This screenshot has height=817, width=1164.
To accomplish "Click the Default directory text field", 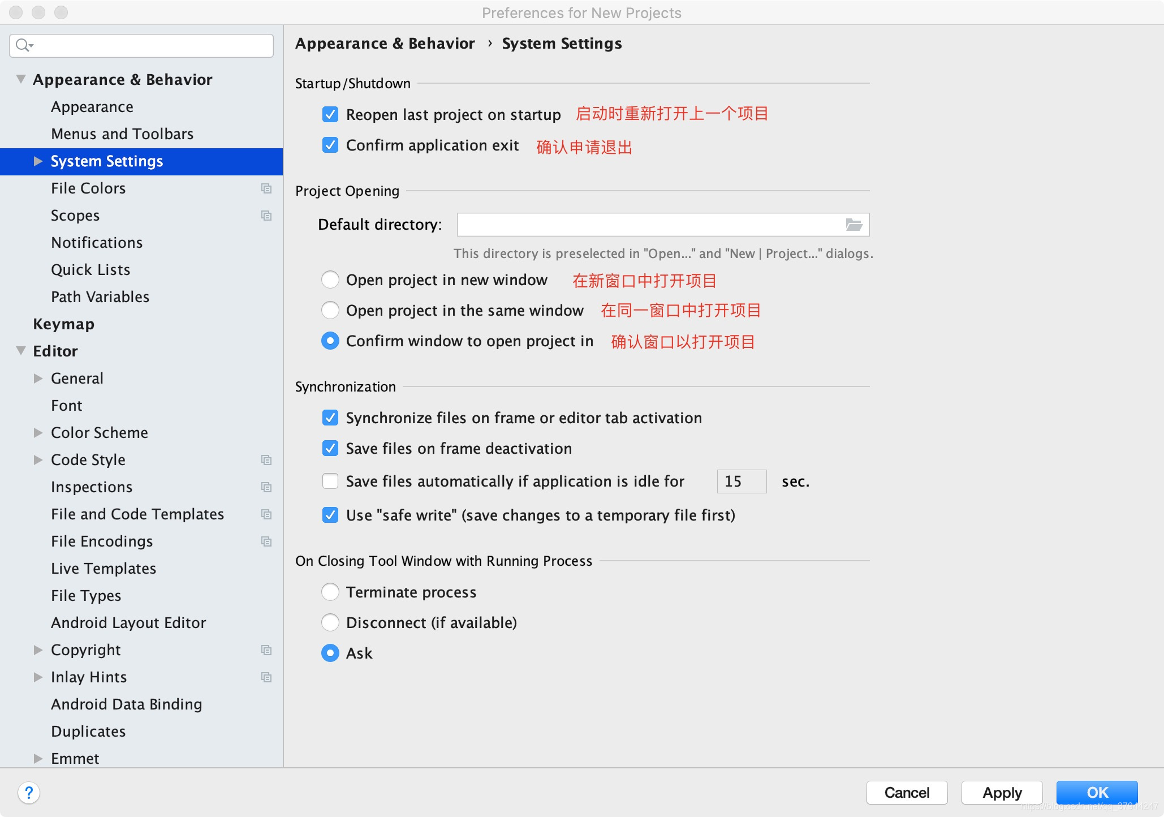I will coord(663,225).
